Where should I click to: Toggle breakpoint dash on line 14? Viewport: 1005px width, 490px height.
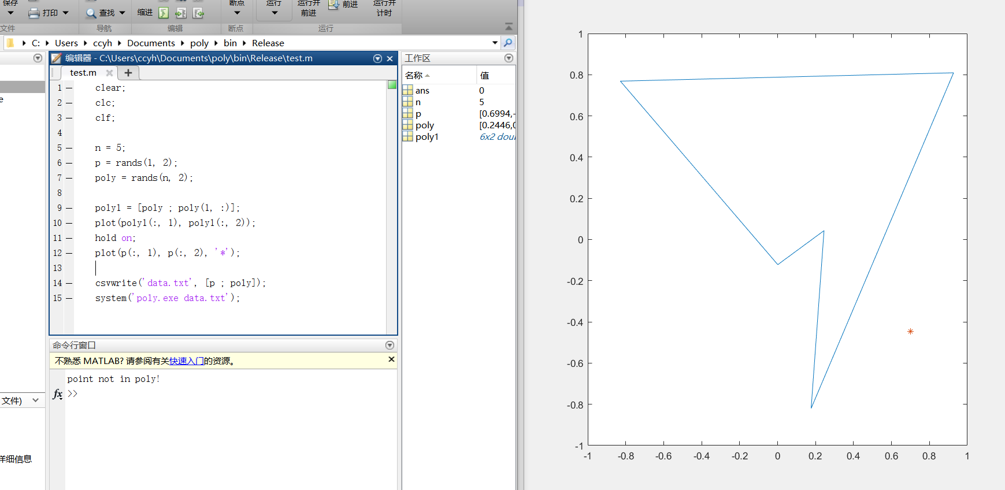tap(69, 283)
